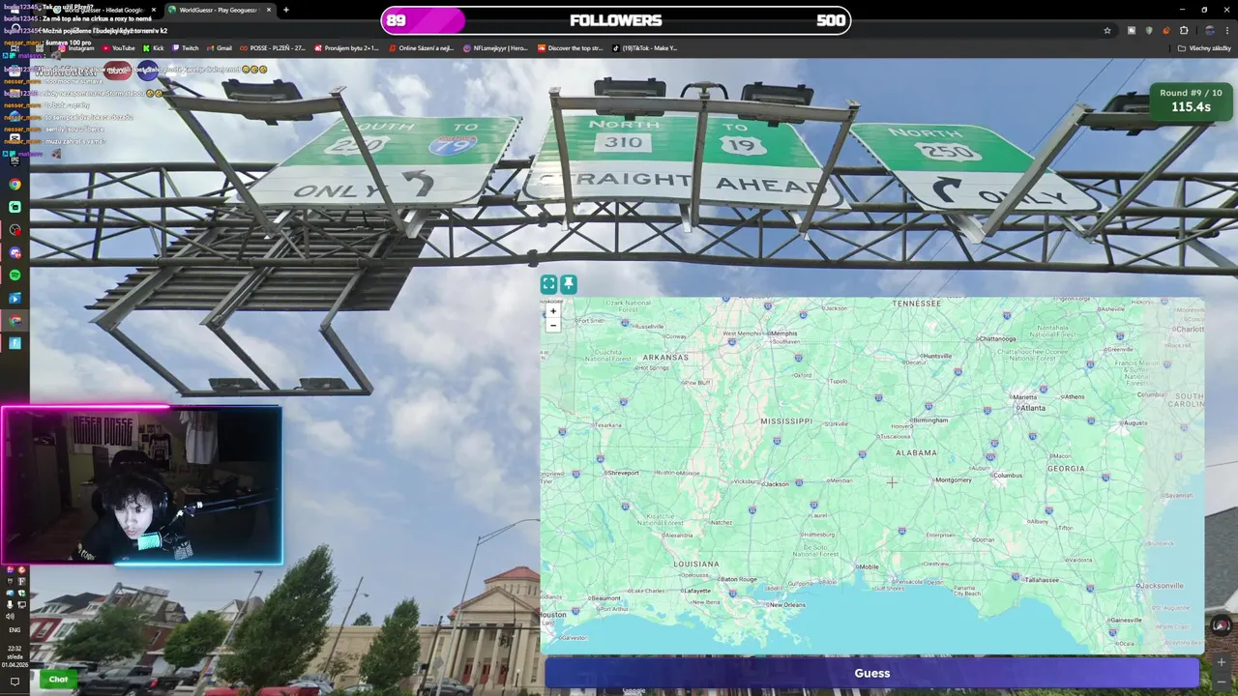This screenshot has width=1238, height=696.
Task: Open the taskbar clock and date
Action: pyautogui.click(x=15, y=656)
